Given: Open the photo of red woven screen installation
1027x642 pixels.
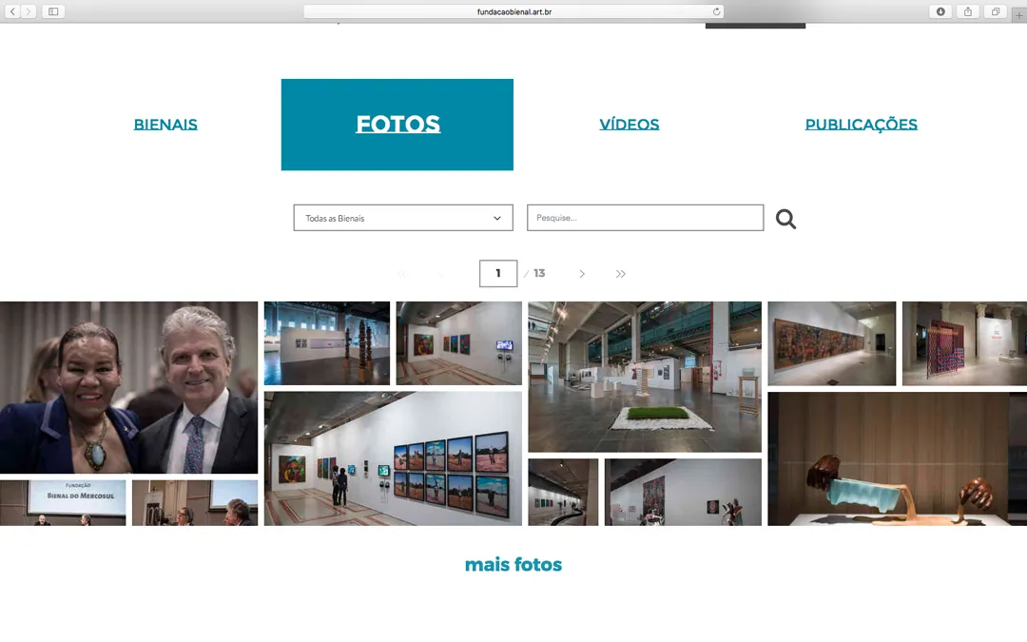Looking at the screenshot, I should click(x=965, y=343).
